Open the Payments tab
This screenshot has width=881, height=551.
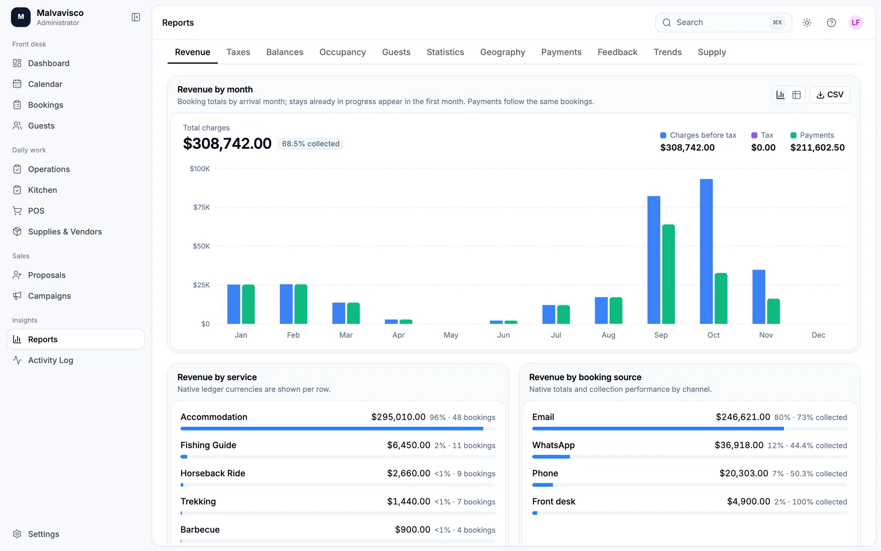click(561, 52)
